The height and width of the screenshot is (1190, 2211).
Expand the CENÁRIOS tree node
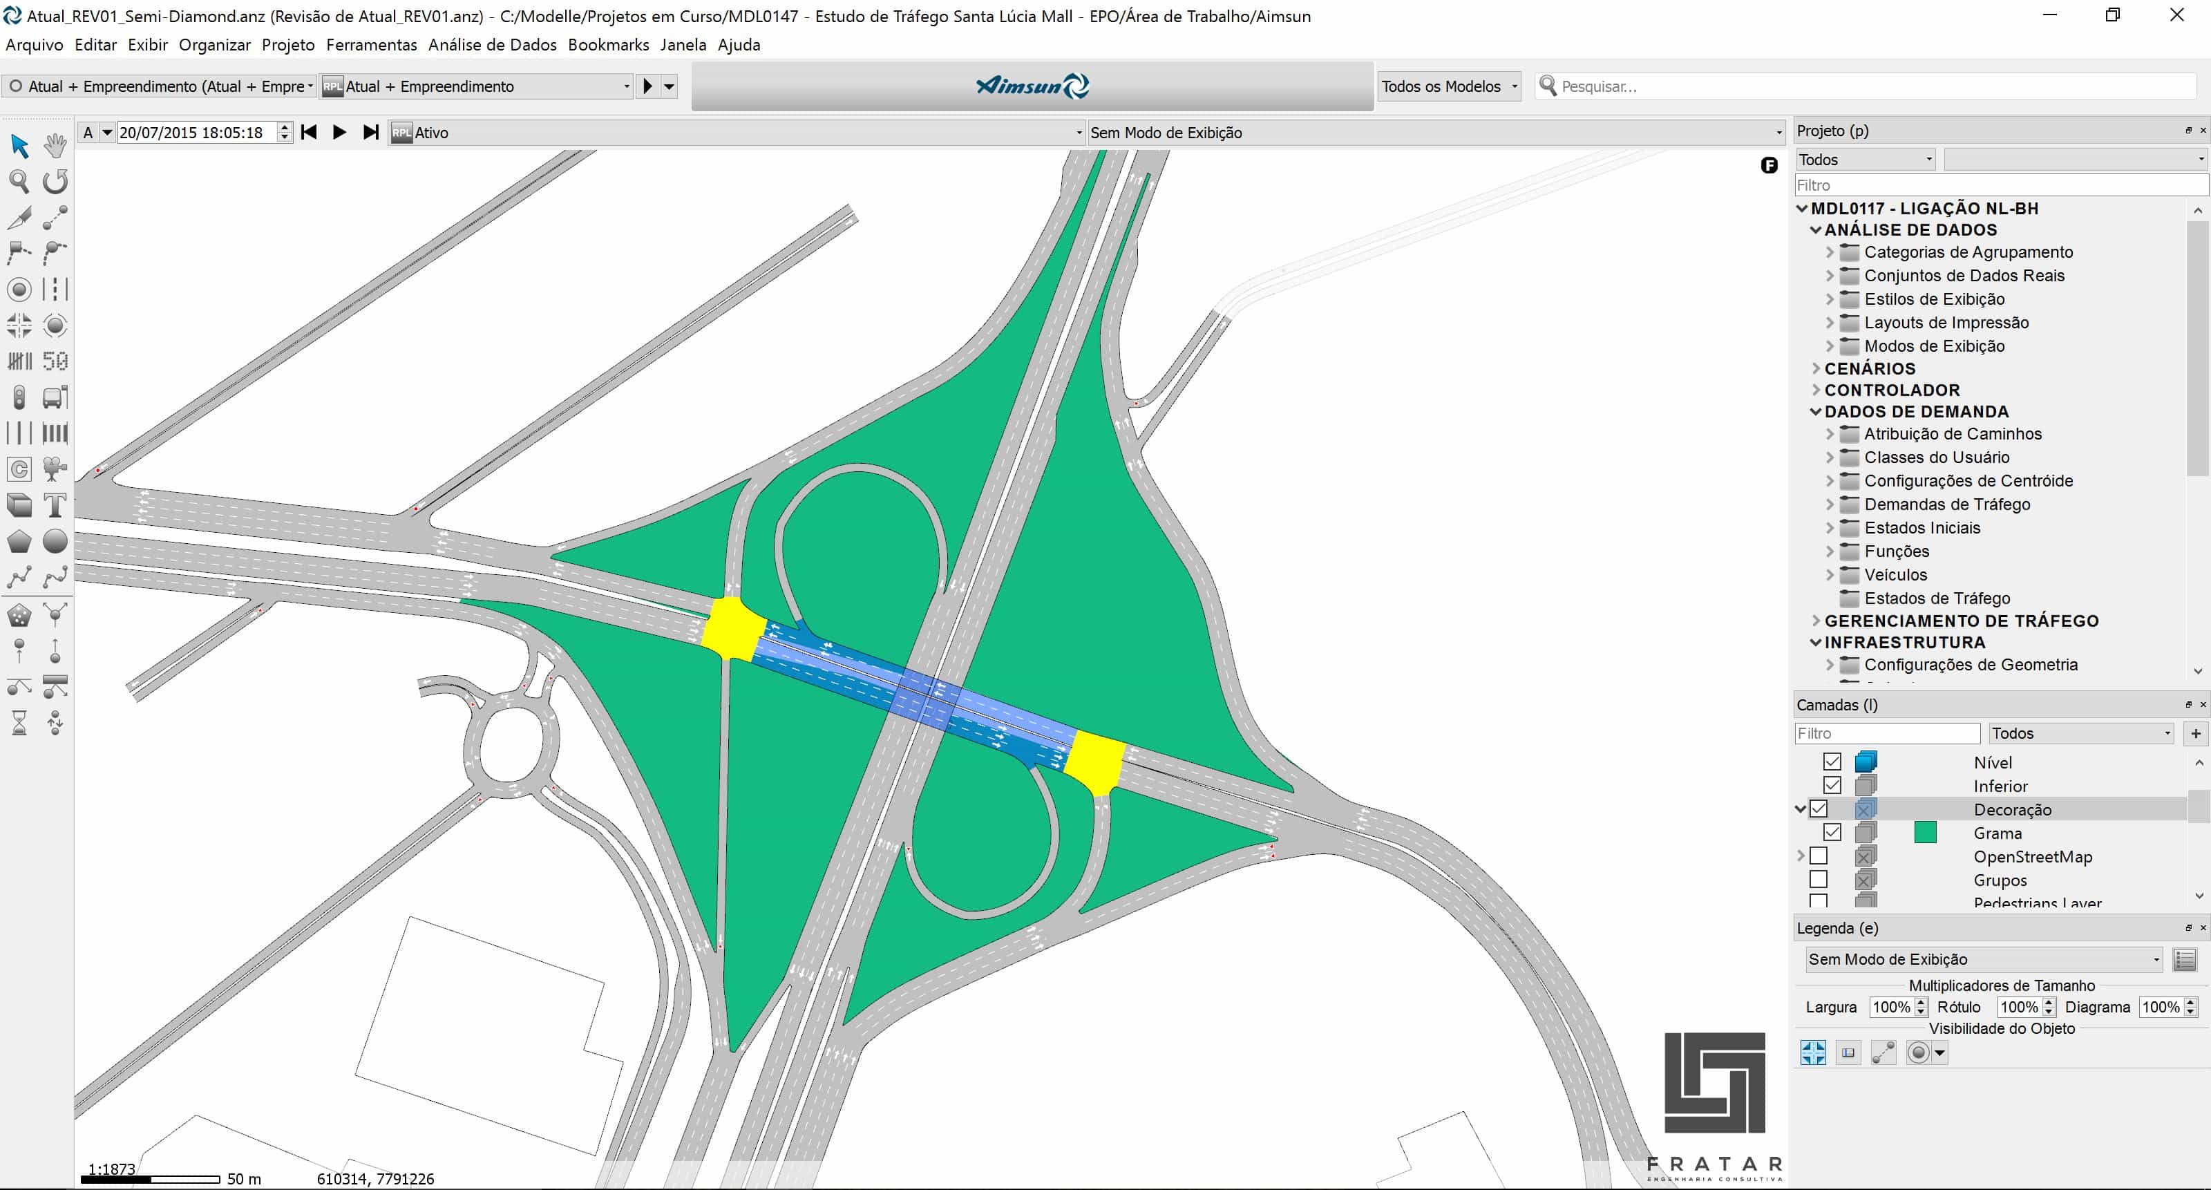point(1815,368)
